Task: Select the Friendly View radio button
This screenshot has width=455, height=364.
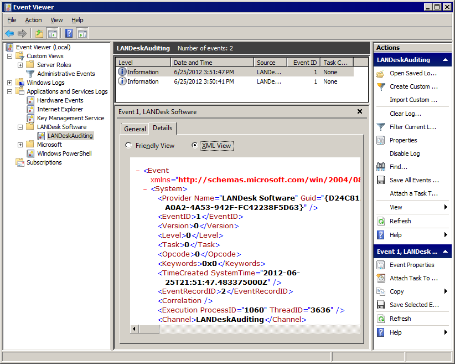Action: (128, 145)
